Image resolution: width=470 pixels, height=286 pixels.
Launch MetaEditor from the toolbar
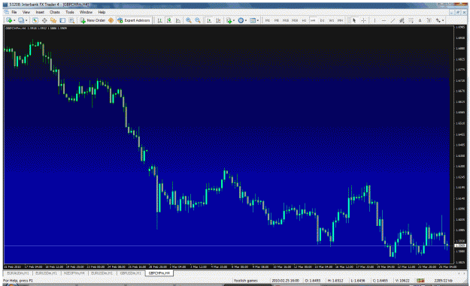point(111,20)
